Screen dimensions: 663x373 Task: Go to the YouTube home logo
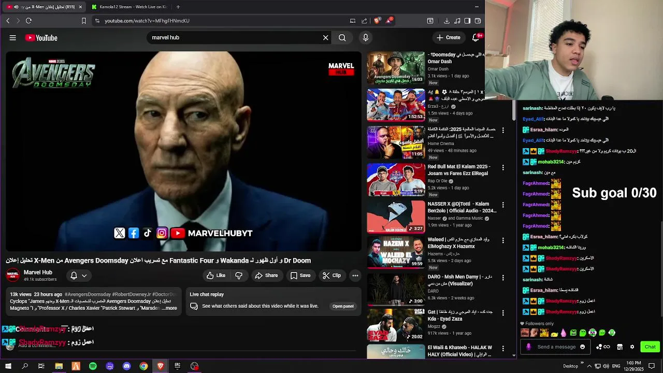coord(41,38)
